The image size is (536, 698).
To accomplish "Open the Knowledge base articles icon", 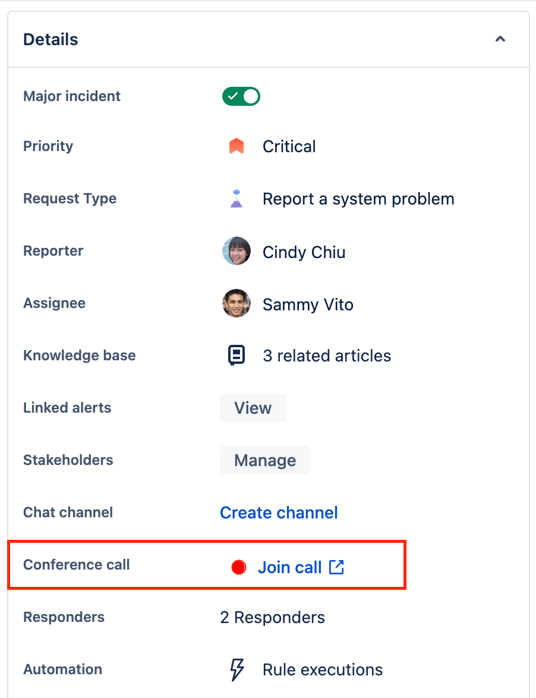I will pos(236,354).
